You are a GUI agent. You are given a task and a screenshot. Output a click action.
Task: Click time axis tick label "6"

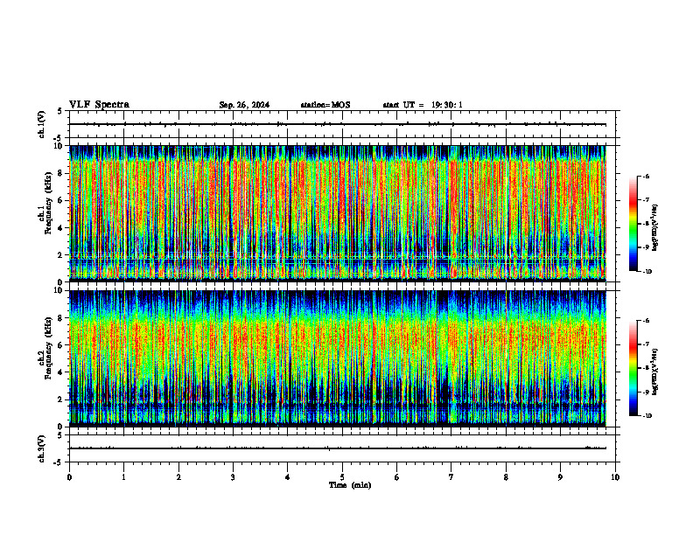[x=397, y=477]
